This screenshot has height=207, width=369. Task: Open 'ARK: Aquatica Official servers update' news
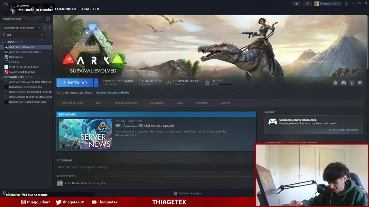tap(144, 125)
